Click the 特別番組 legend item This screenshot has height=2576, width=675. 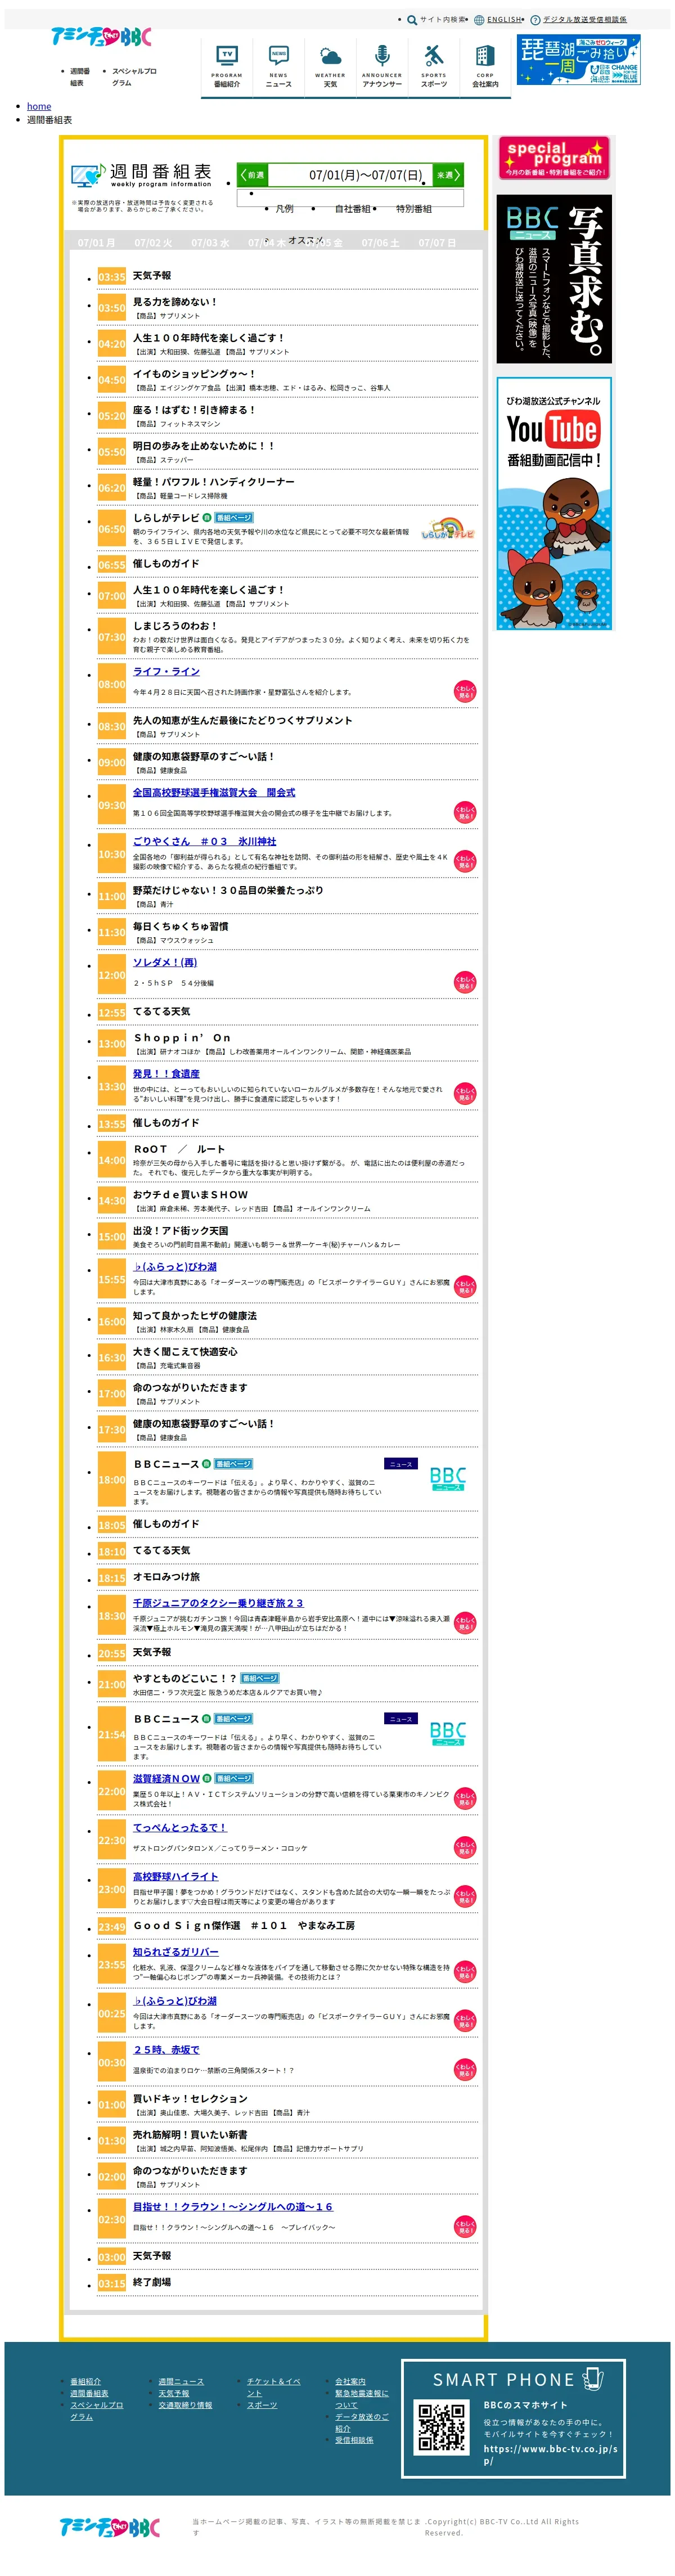click(413, 209)
